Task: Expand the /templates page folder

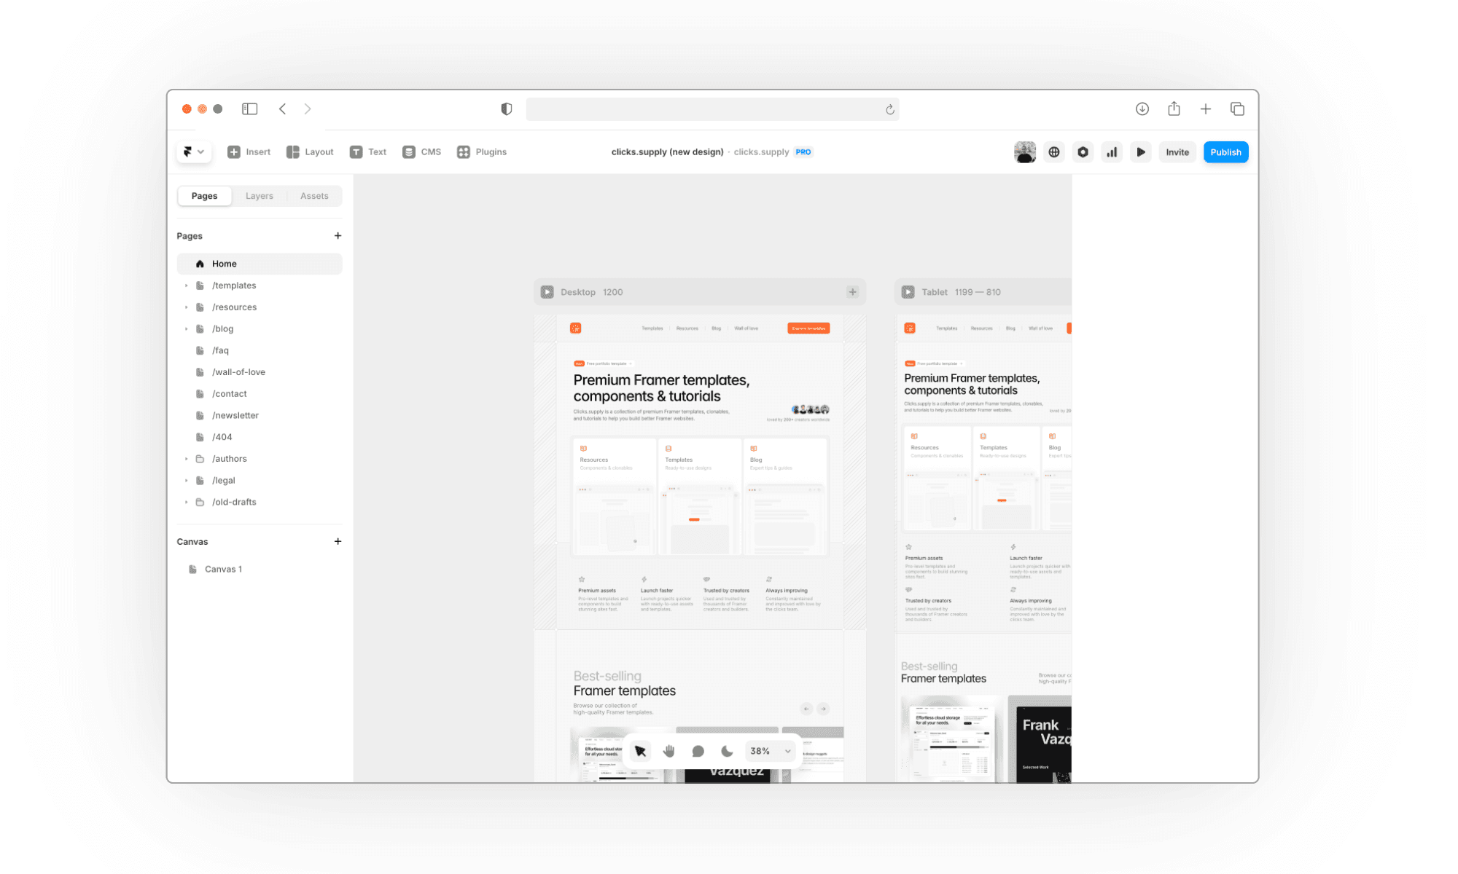Action: [187, 286]
